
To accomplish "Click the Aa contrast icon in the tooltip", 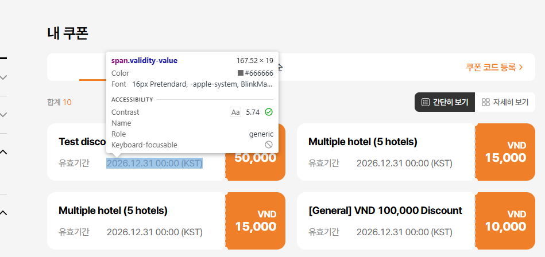I will 235,112.
